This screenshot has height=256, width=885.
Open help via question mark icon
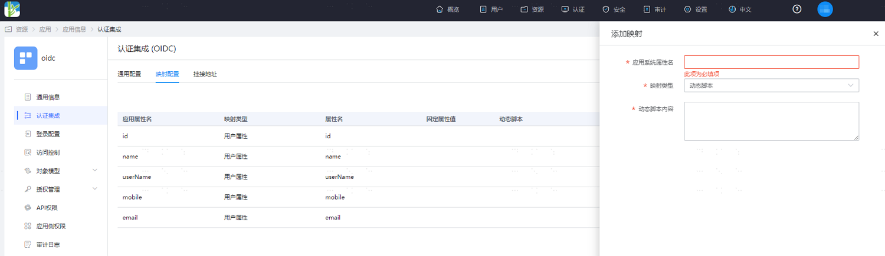(797, 9)
